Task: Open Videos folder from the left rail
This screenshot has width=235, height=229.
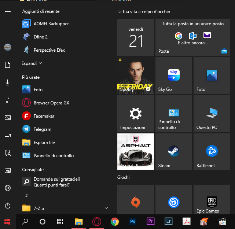Action: point(8,135)
